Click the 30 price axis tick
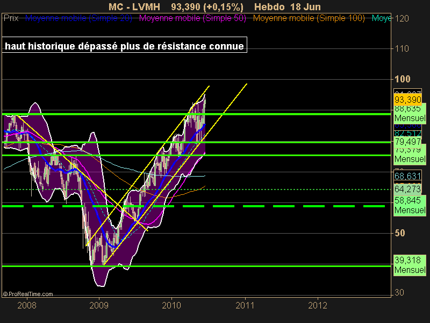This screenshot has height=323, width=430. pyautogui.click(x=399, y=292)
